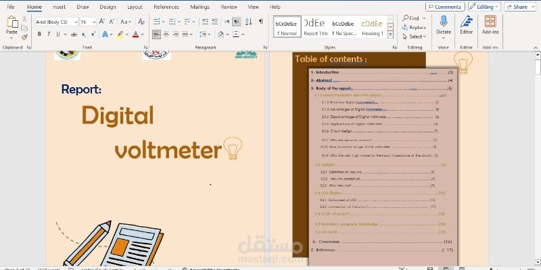Set right-to-left text direction
Screen dimensions: 541x270
(x=236, y=22)
